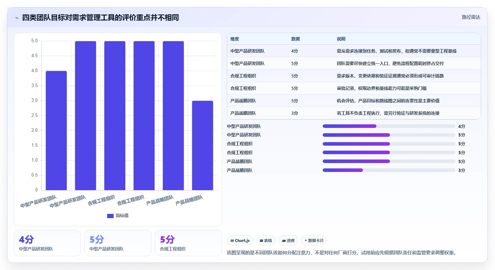Click the 路径雷达 label in the header
The image size is (495, 270).
471,17
